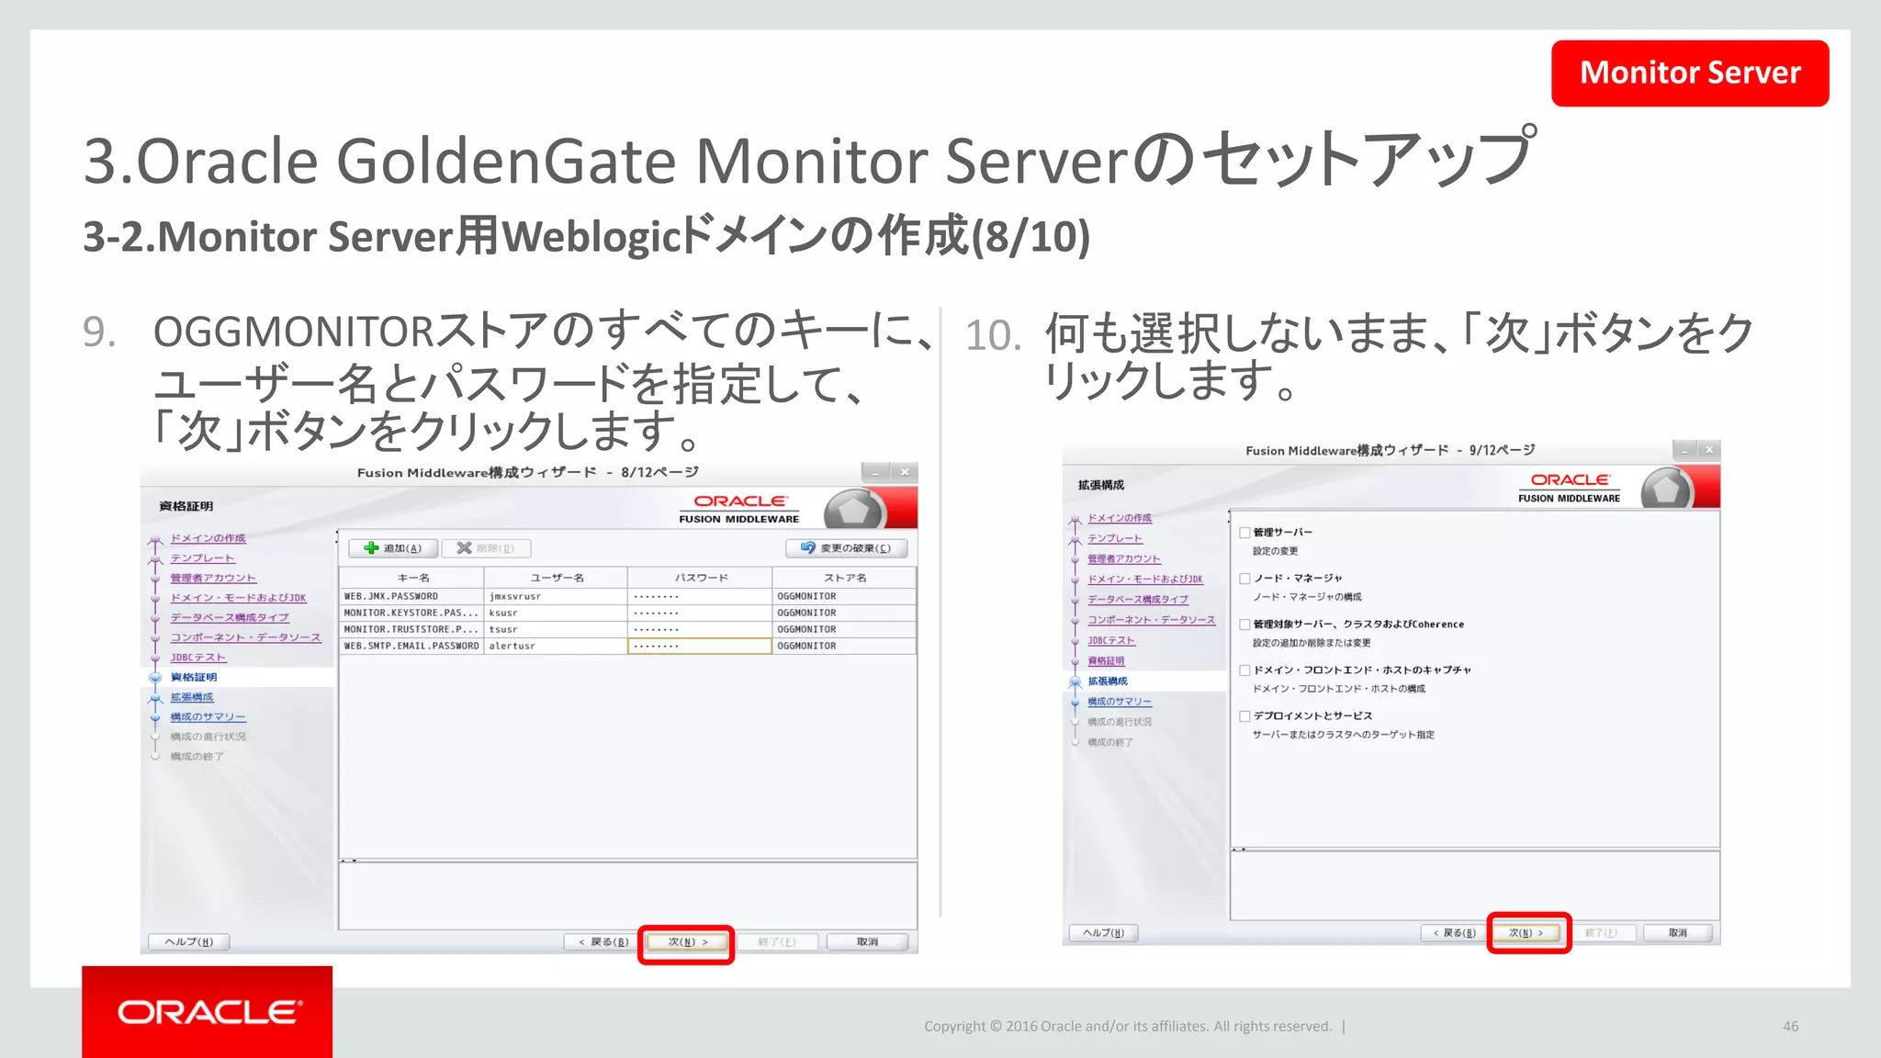1881x1058 pixels.
Task: Minimize the page 8/12 wizard window
Action: point(876,472)
